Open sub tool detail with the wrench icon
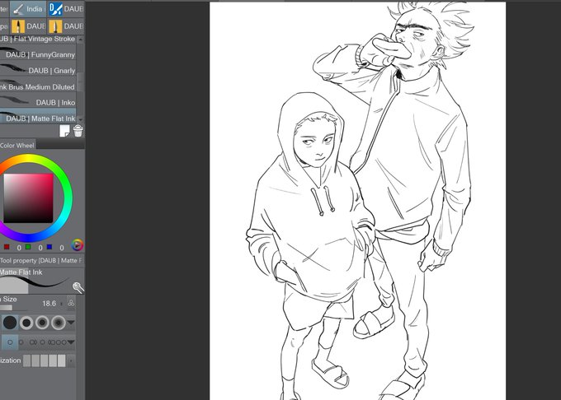This screenshot has width=561, height=400. pyautogui.click(x=78, y=287)
